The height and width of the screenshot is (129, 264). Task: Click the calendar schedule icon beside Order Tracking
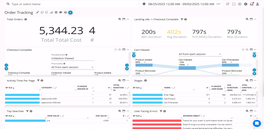tap(56, 12)
